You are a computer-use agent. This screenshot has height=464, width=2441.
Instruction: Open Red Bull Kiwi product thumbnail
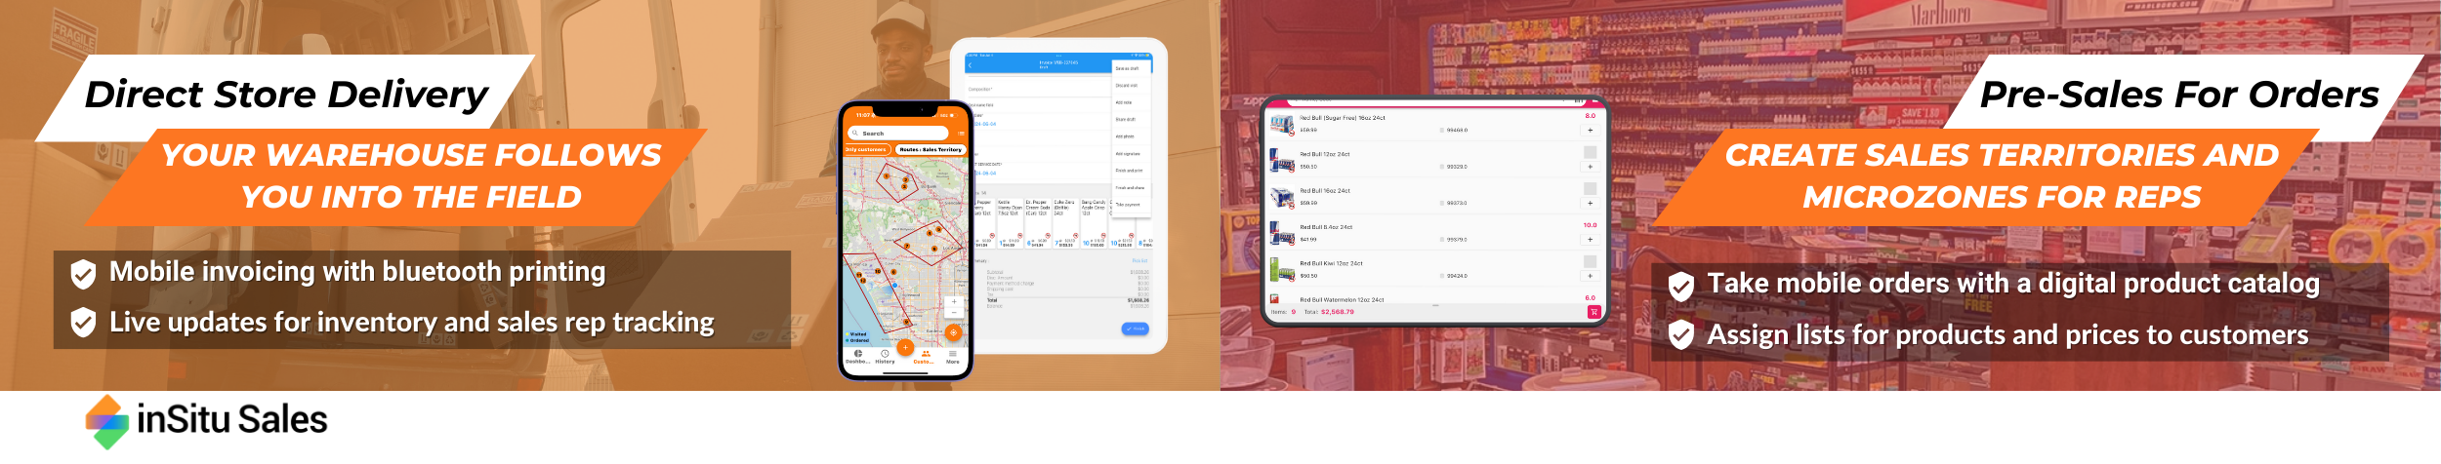point(1282,269)
